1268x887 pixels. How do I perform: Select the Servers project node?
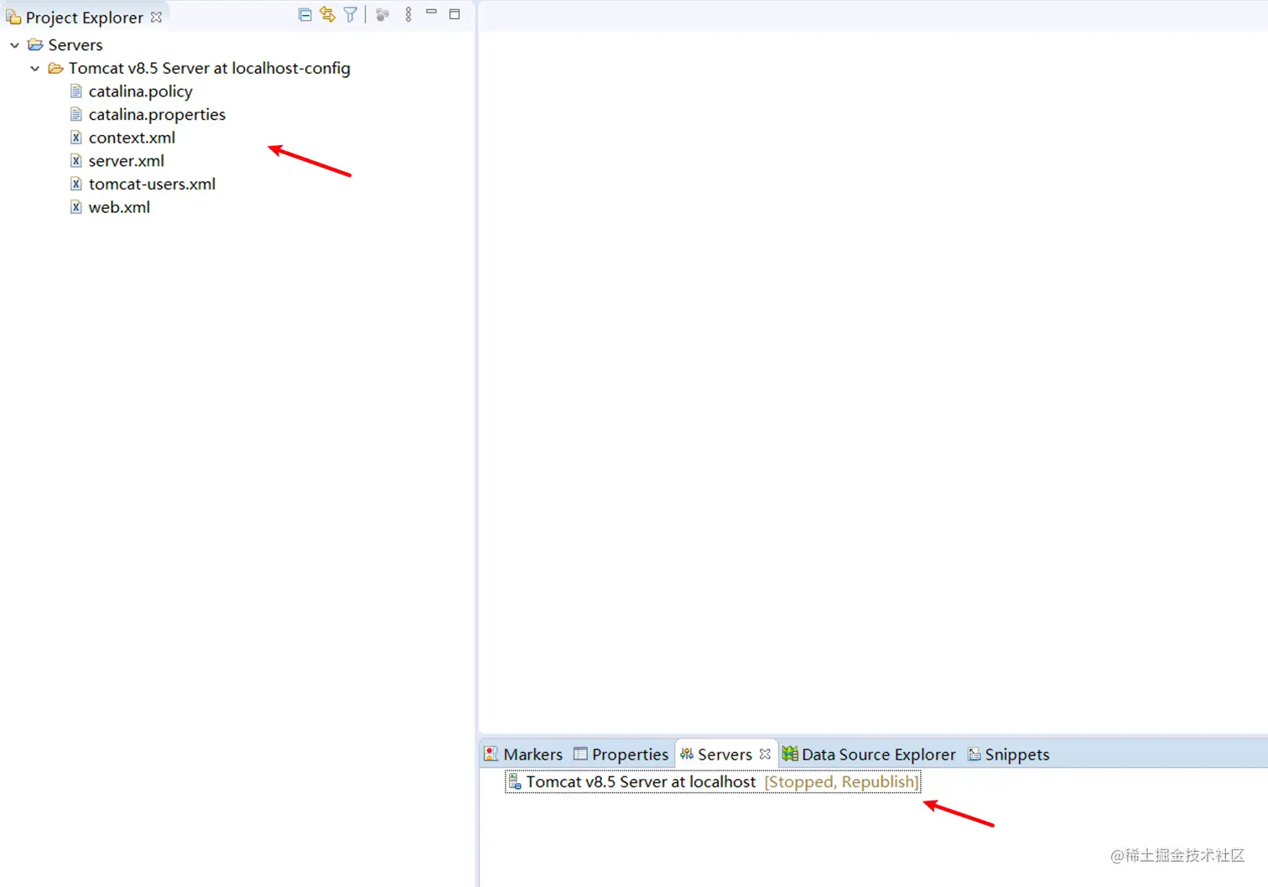(x=75, y=44)
